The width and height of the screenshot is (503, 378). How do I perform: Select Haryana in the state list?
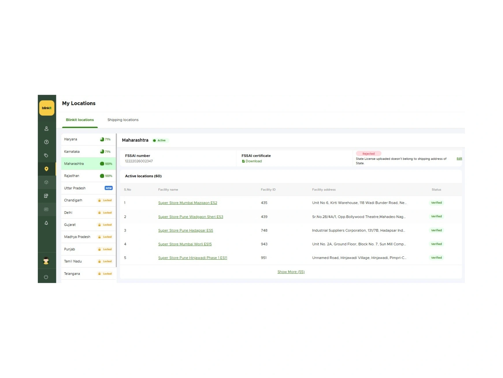88,139
